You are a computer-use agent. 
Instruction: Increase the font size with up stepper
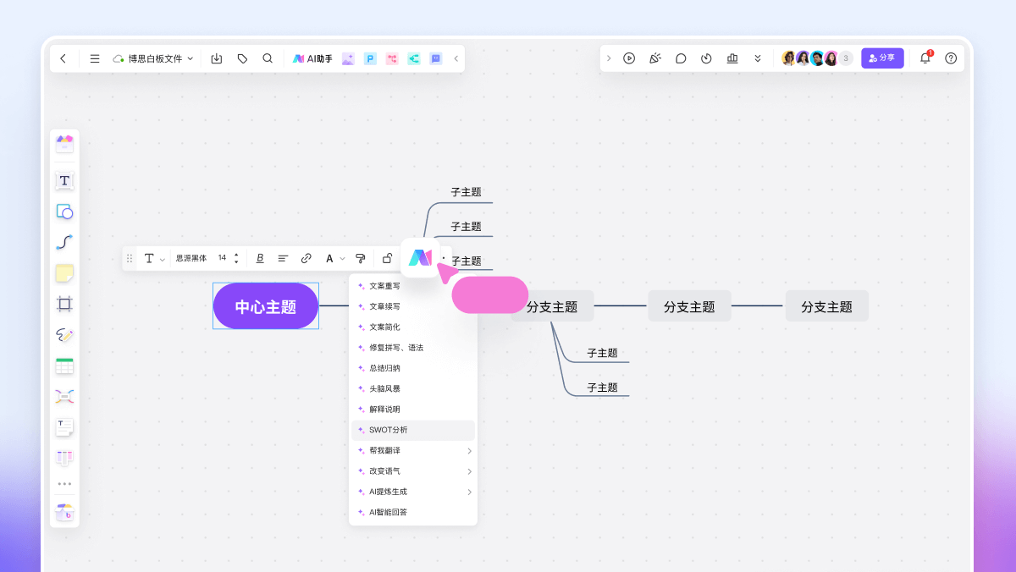[x=236, y=255]
